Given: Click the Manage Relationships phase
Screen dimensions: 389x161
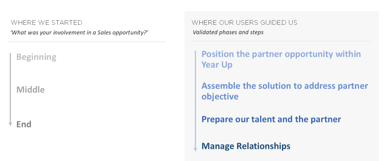Looking at the screenshot, I should pyautogui.click(x=246, y=146).
